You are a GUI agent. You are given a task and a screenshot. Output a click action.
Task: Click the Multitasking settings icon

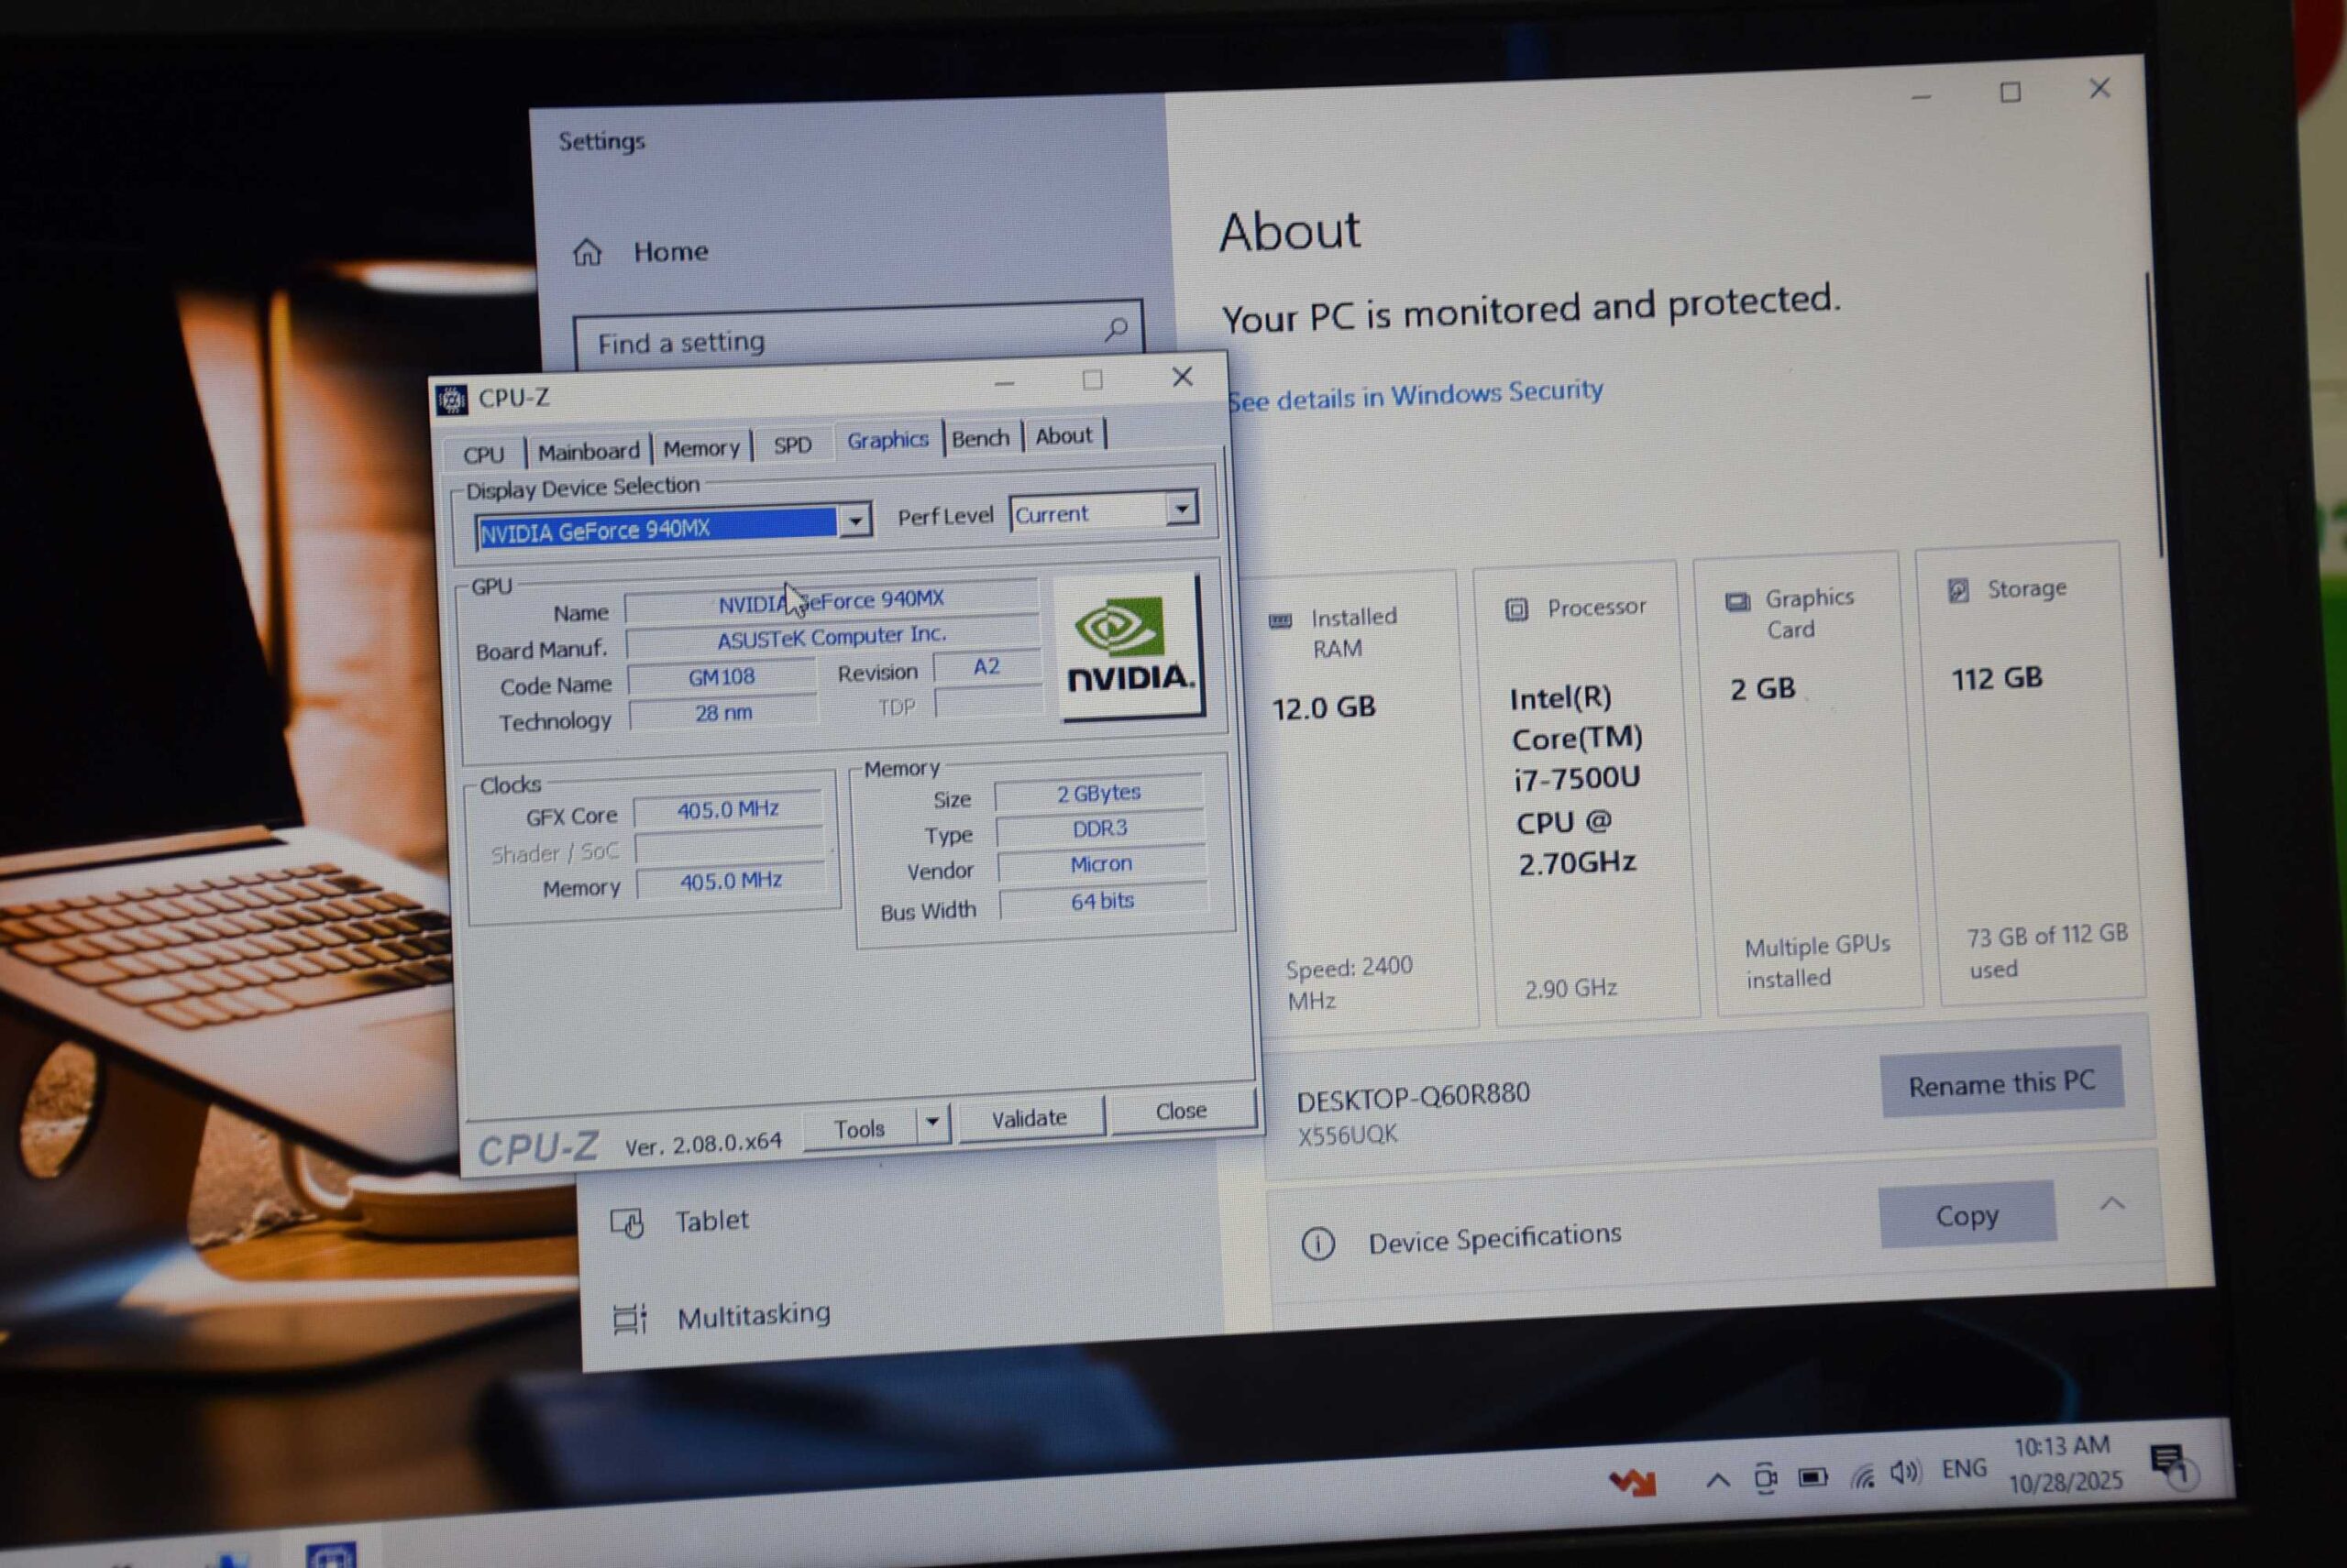tap(629, 1318)
